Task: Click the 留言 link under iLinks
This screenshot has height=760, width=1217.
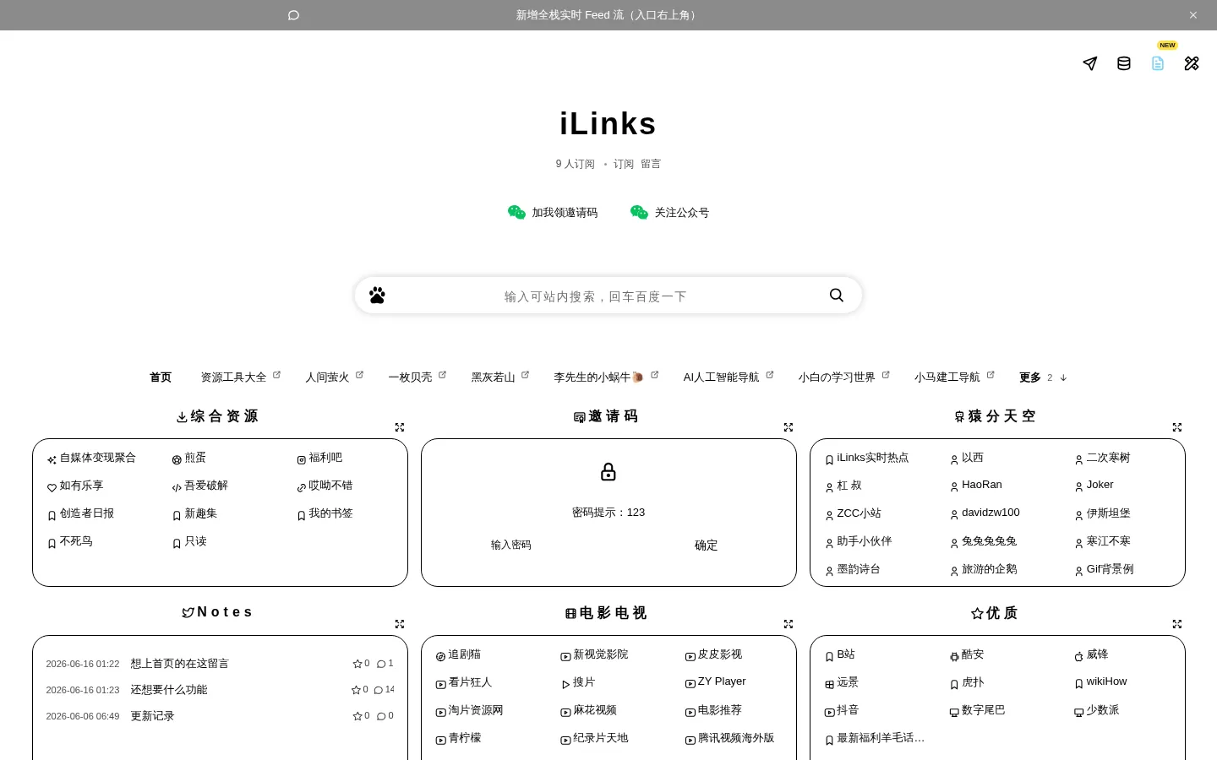Action: point(651,164)
